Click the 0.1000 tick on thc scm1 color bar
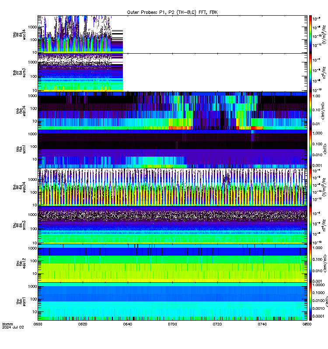This screenshot has height=349, width=328. 318,293
